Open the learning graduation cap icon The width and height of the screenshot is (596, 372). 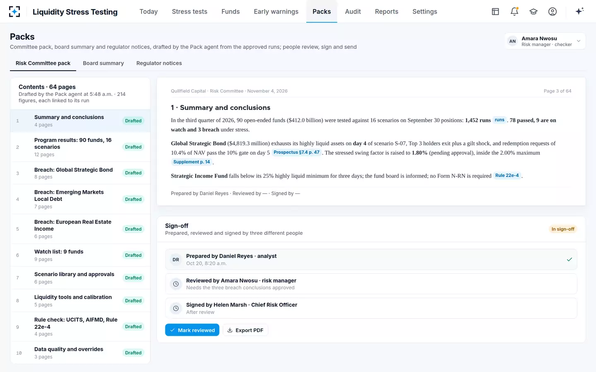point(534,12)
